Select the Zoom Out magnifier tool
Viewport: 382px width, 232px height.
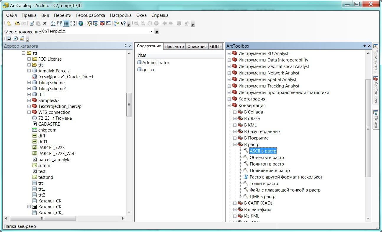(x=143, y=23)
